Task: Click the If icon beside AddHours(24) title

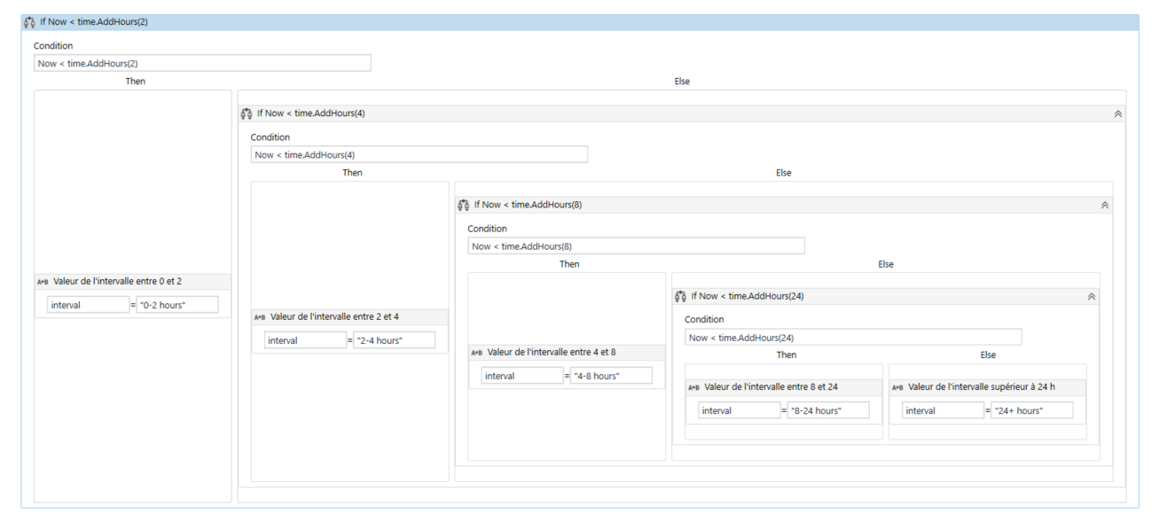Action: tap(681, 296)
